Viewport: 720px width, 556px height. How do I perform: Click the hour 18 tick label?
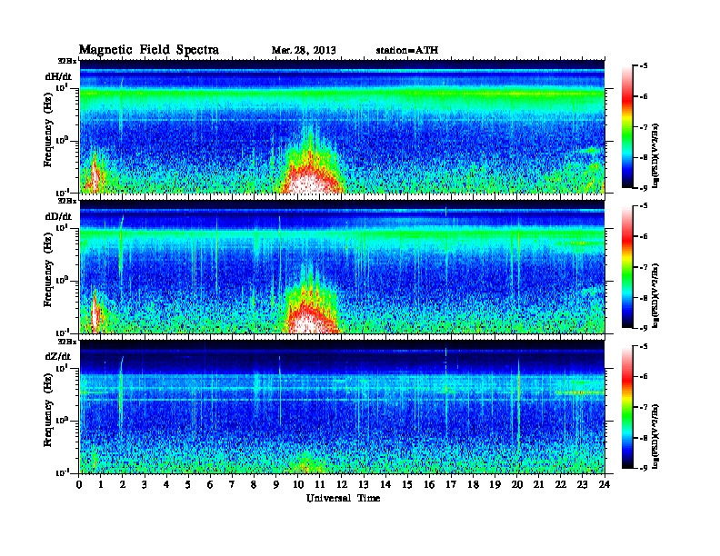point(473,484)
